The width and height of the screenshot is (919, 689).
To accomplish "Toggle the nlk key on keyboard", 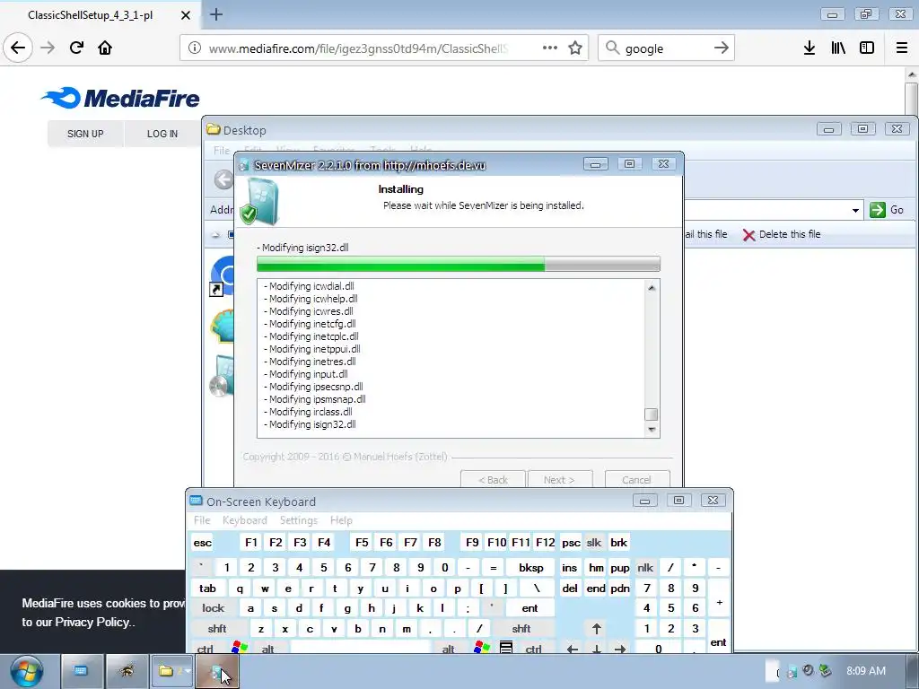I will [x=645, y=567].
